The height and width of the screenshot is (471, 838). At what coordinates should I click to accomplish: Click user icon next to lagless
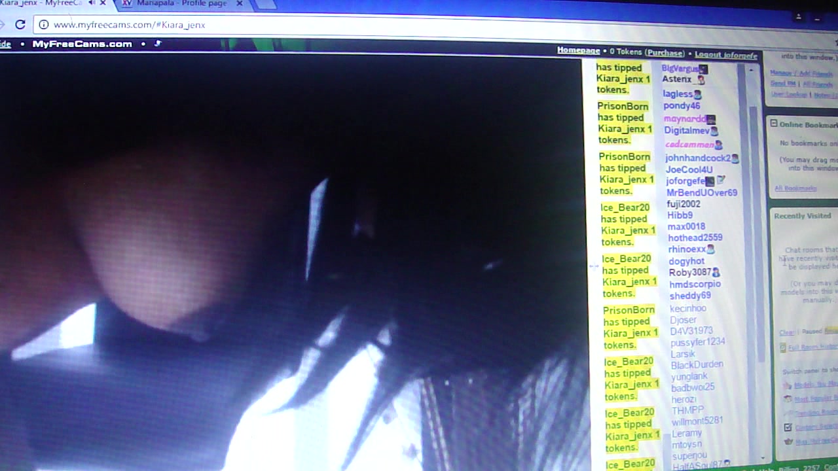click(697, 94)
